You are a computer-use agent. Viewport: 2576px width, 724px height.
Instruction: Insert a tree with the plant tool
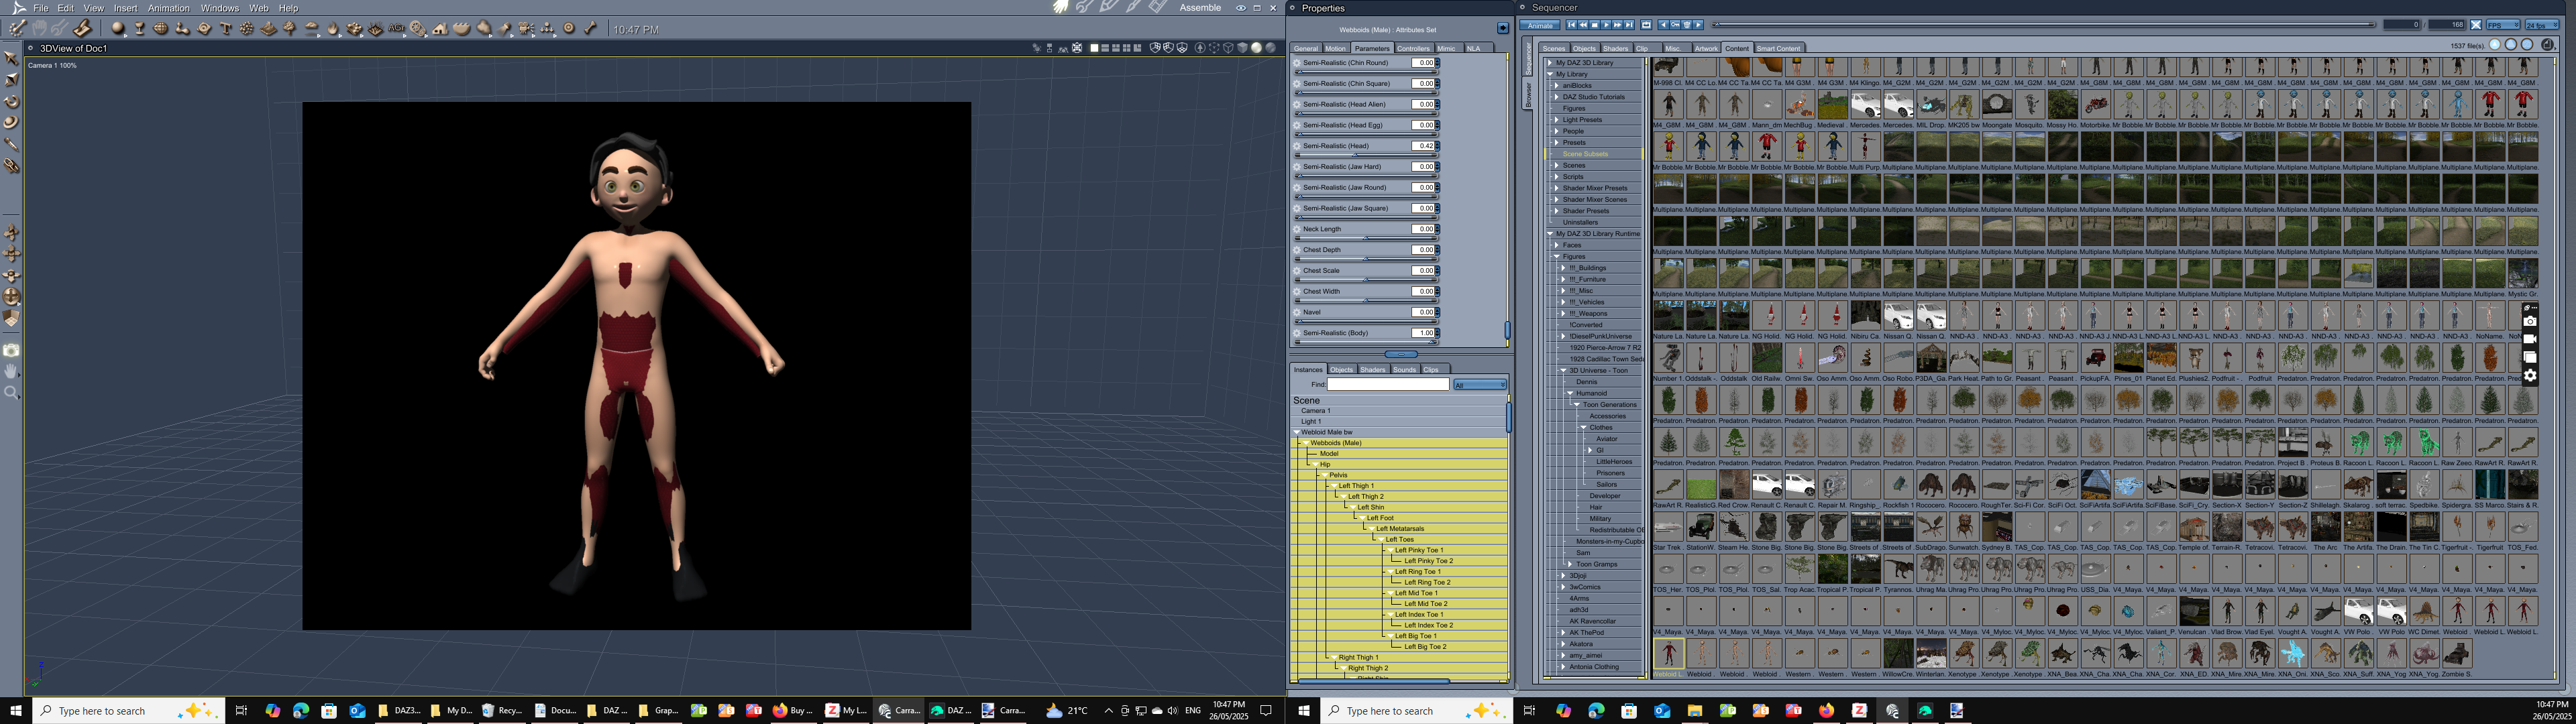(x=290, y=29)
